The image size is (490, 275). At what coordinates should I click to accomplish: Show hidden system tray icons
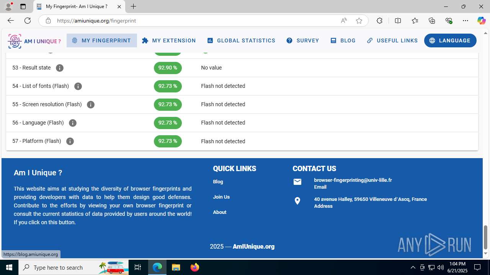413,267
